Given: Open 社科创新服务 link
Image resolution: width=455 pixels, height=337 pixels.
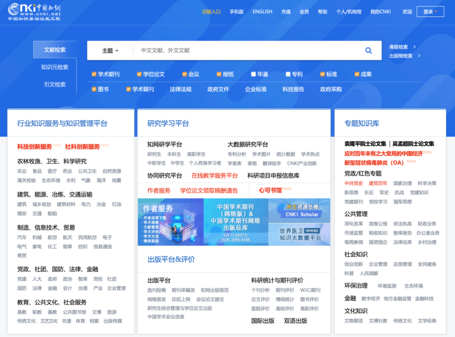Looking at the screenshot, I should tap(82, 147).
